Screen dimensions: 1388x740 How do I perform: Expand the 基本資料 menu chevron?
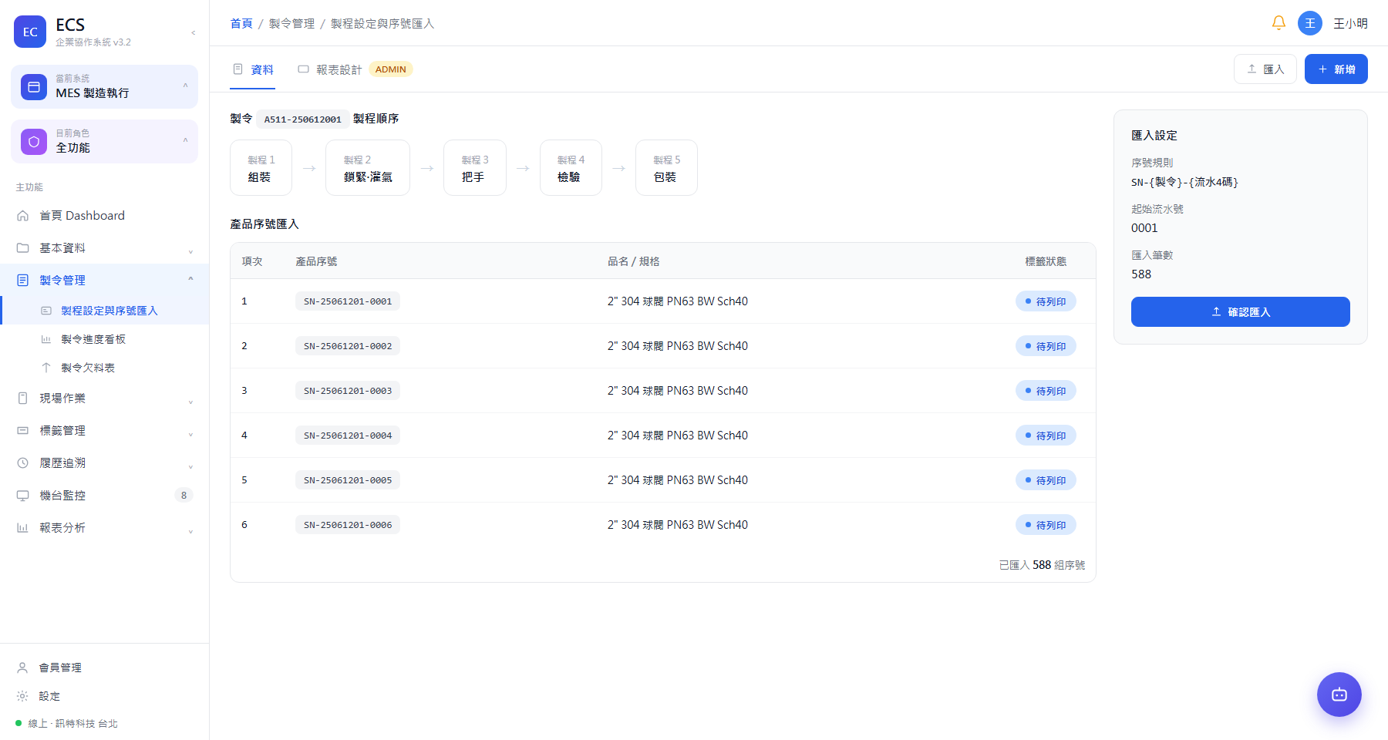pos(190,251)
